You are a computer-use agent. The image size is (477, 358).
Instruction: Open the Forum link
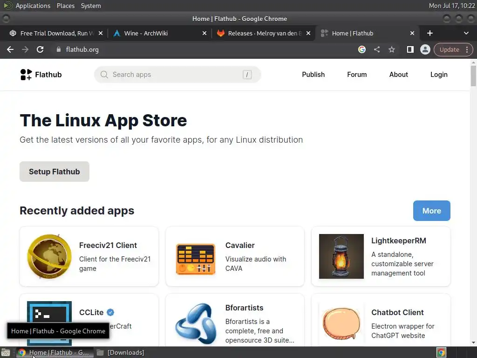click(357, 75)
